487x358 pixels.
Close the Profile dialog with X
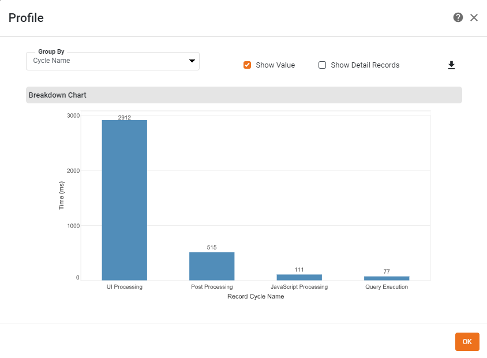tap(474, 17)
